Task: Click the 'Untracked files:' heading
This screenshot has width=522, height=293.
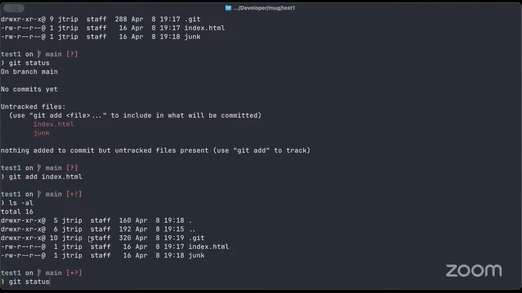Action: 33,107
